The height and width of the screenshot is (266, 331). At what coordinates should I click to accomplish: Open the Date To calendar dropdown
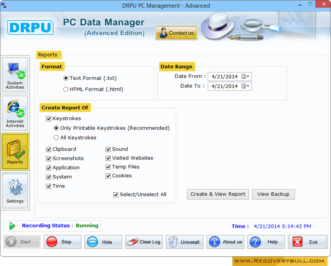(245, 86)
